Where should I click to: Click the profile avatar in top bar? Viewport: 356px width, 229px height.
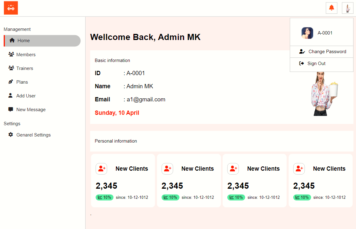pyautogui.click(x=348, y=8)
